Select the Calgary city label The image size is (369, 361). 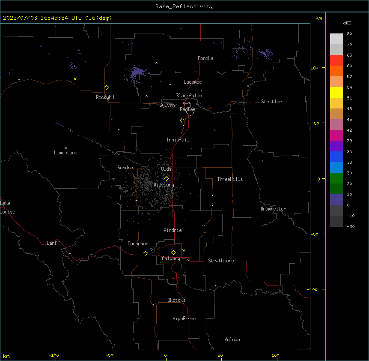coord(171,259)
